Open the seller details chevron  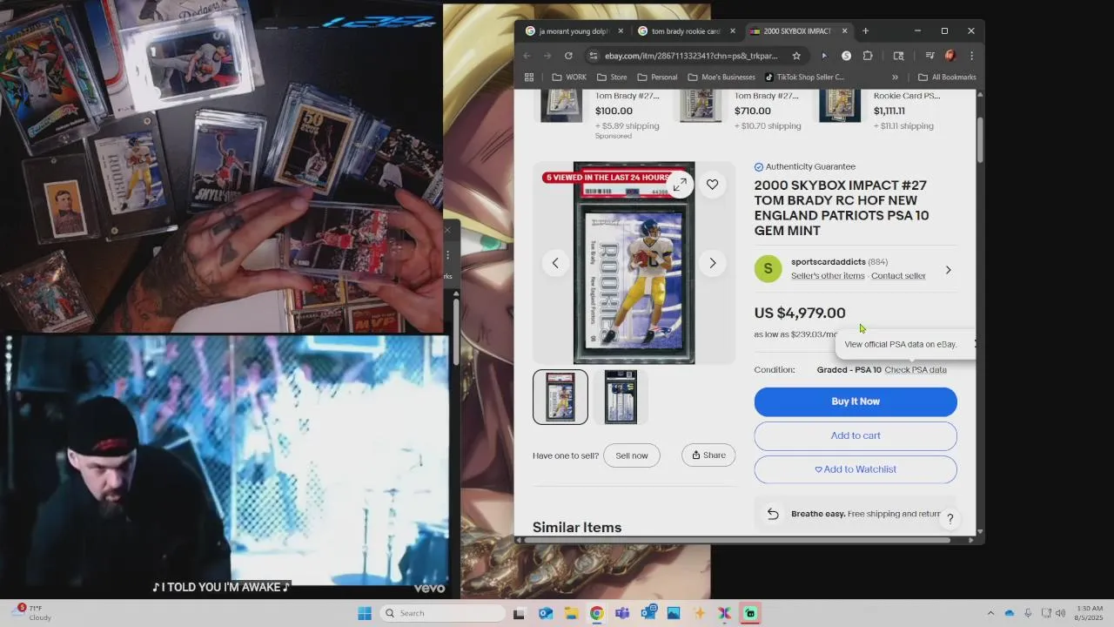pyautogui.click(x=948, y=270)
